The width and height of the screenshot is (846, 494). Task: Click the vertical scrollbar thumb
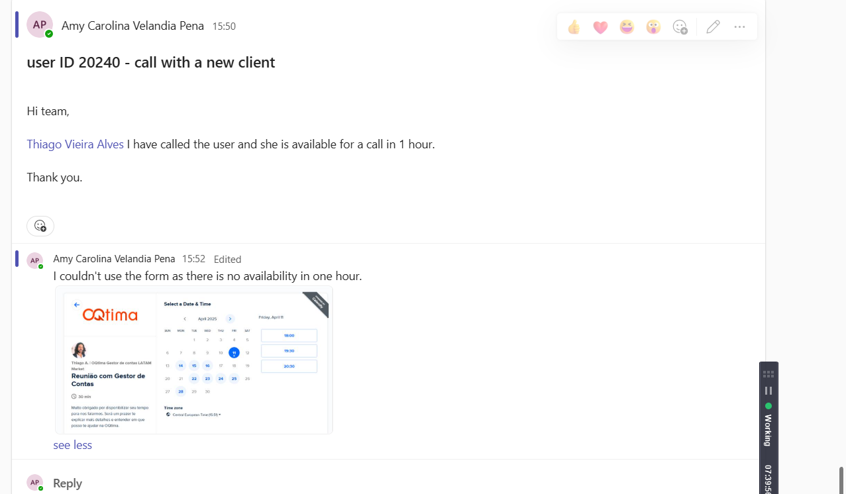click(841, 479)
